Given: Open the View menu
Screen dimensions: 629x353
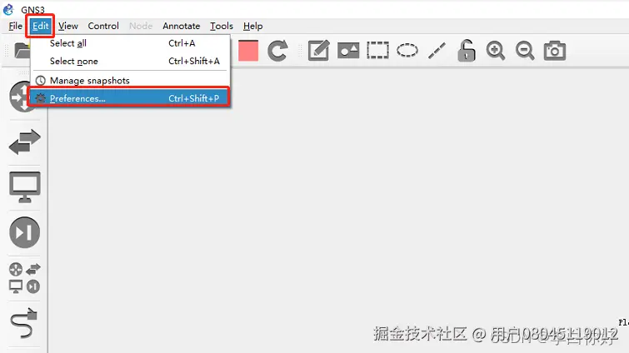Looking at the screenshot, I should (67, 26).
